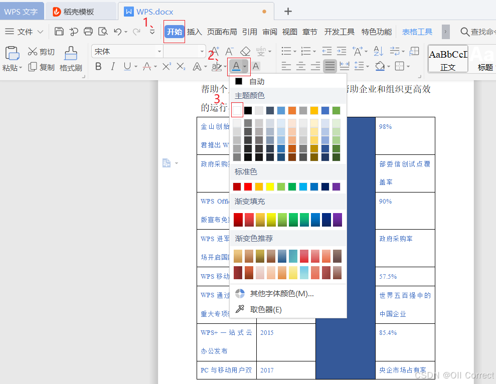Expand the ribbon tabs scroll arrow
Viewport: 496px width, 384px height.
(x=445, y=32)
